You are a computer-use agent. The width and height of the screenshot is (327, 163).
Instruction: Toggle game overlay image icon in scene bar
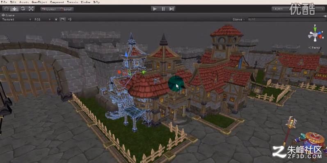coord(62,19)
